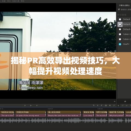This screenshot has height=131, width=131.
Task: Click the 0:00:30 mark on timeline ruler
Action: [x=100, y=109]
